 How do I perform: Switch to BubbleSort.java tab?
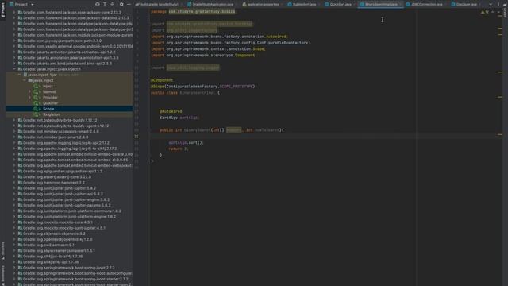tap(302, 4)
